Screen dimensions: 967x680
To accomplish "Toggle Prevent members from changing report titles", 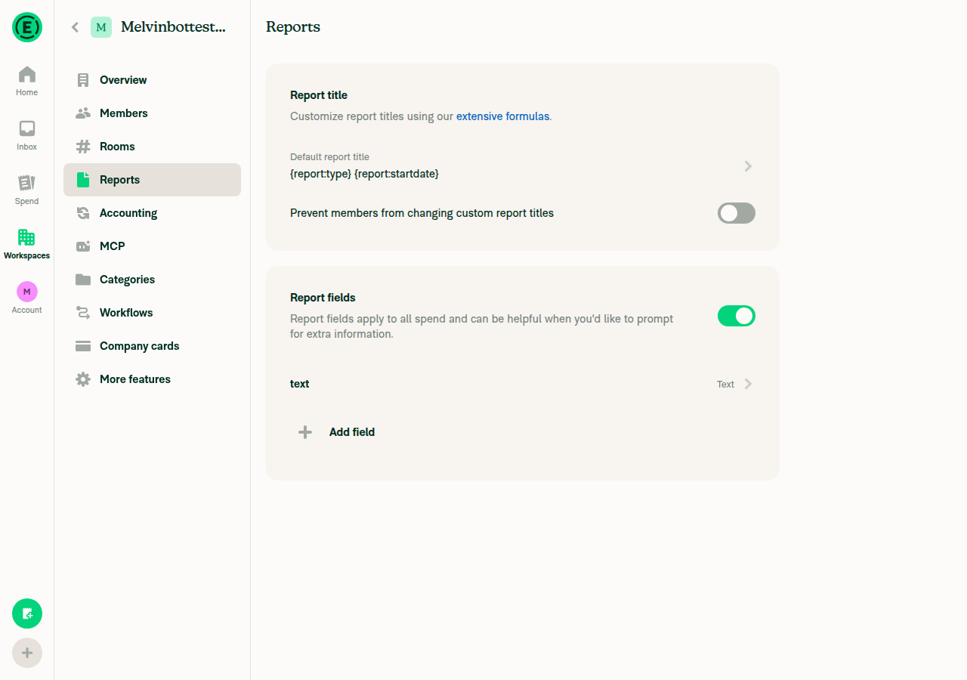I will click(x=737, y=213).
